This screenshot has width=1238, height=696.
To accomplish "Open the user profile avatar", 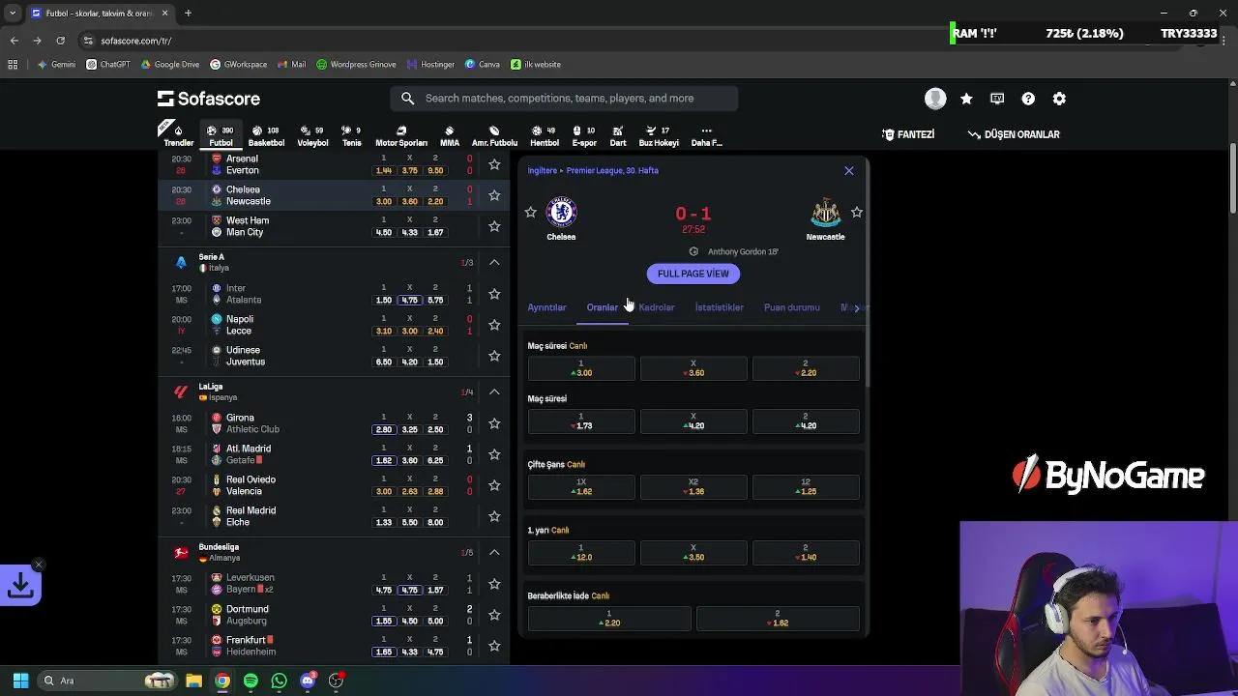I will click(935, 99).
